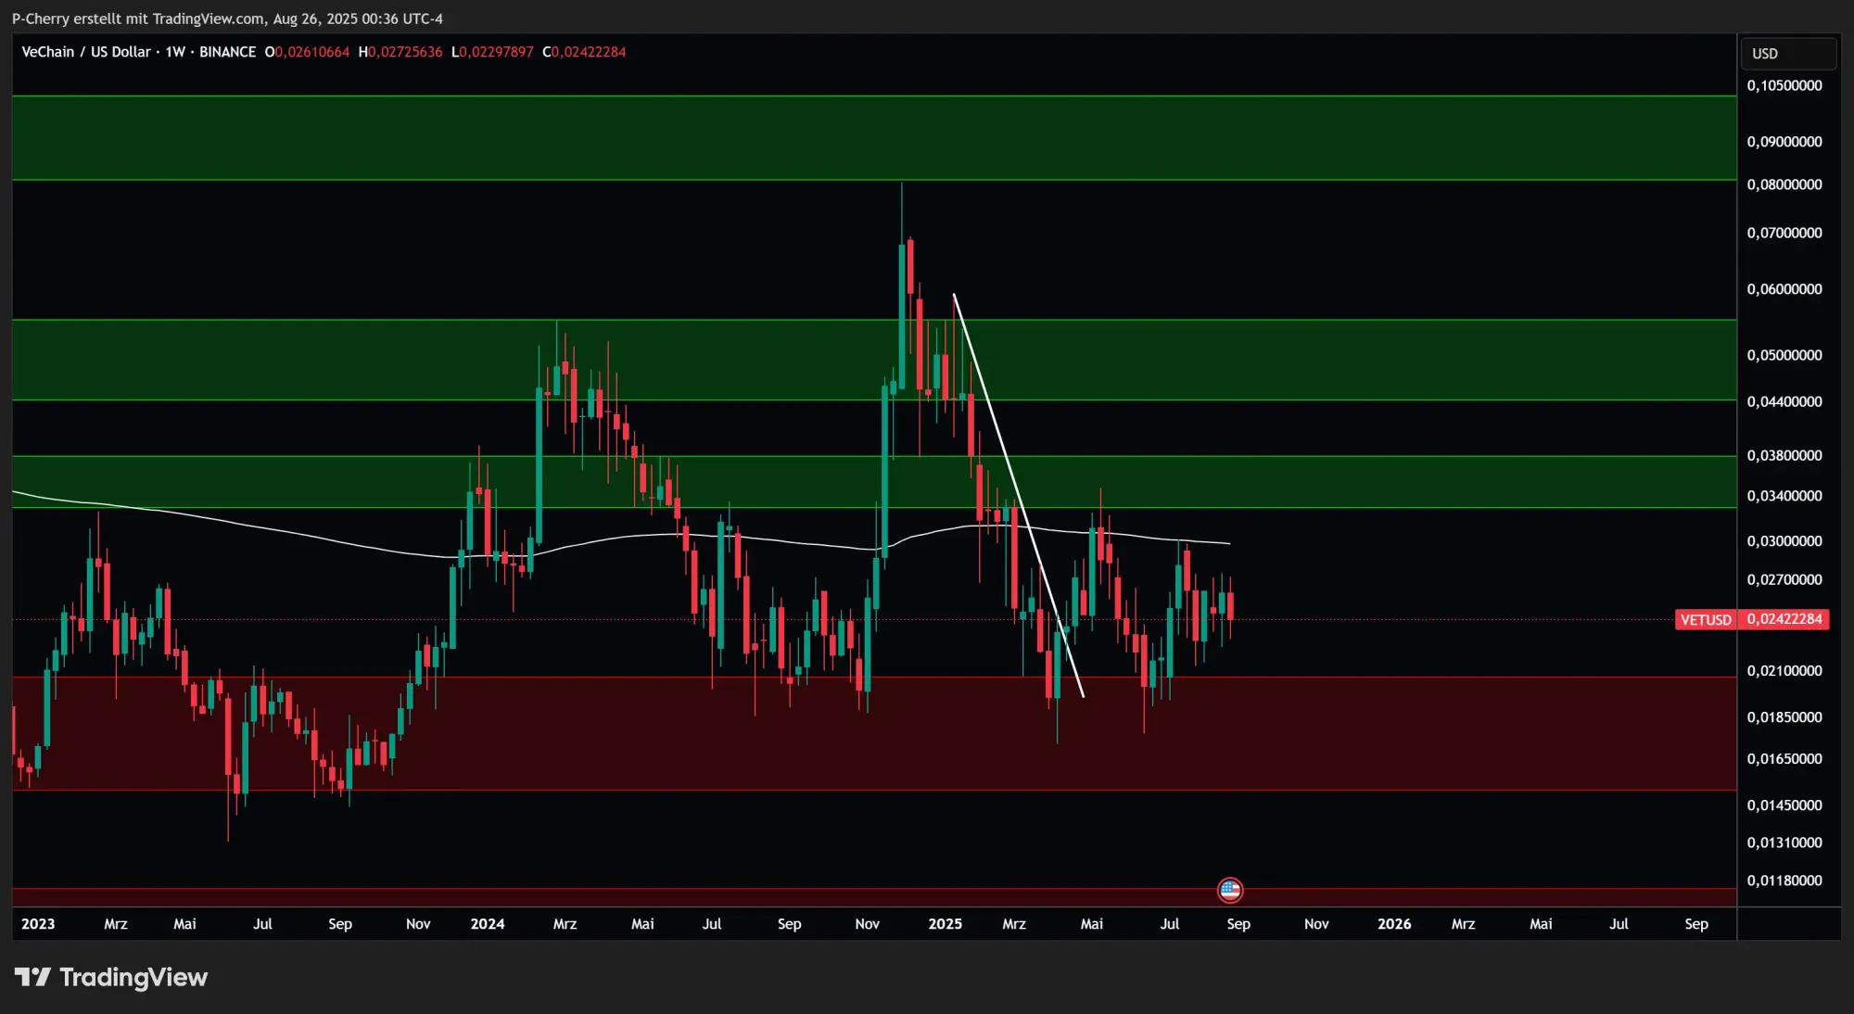The image size is (1854, 1014).
Task: Click the 0,01850000 price axis label
Action: [x=1784, y=717]
